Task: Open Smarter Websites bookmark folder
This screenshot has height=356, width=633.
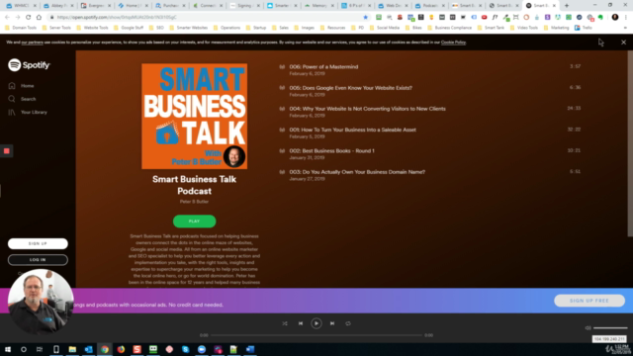Action: [189, 28]
